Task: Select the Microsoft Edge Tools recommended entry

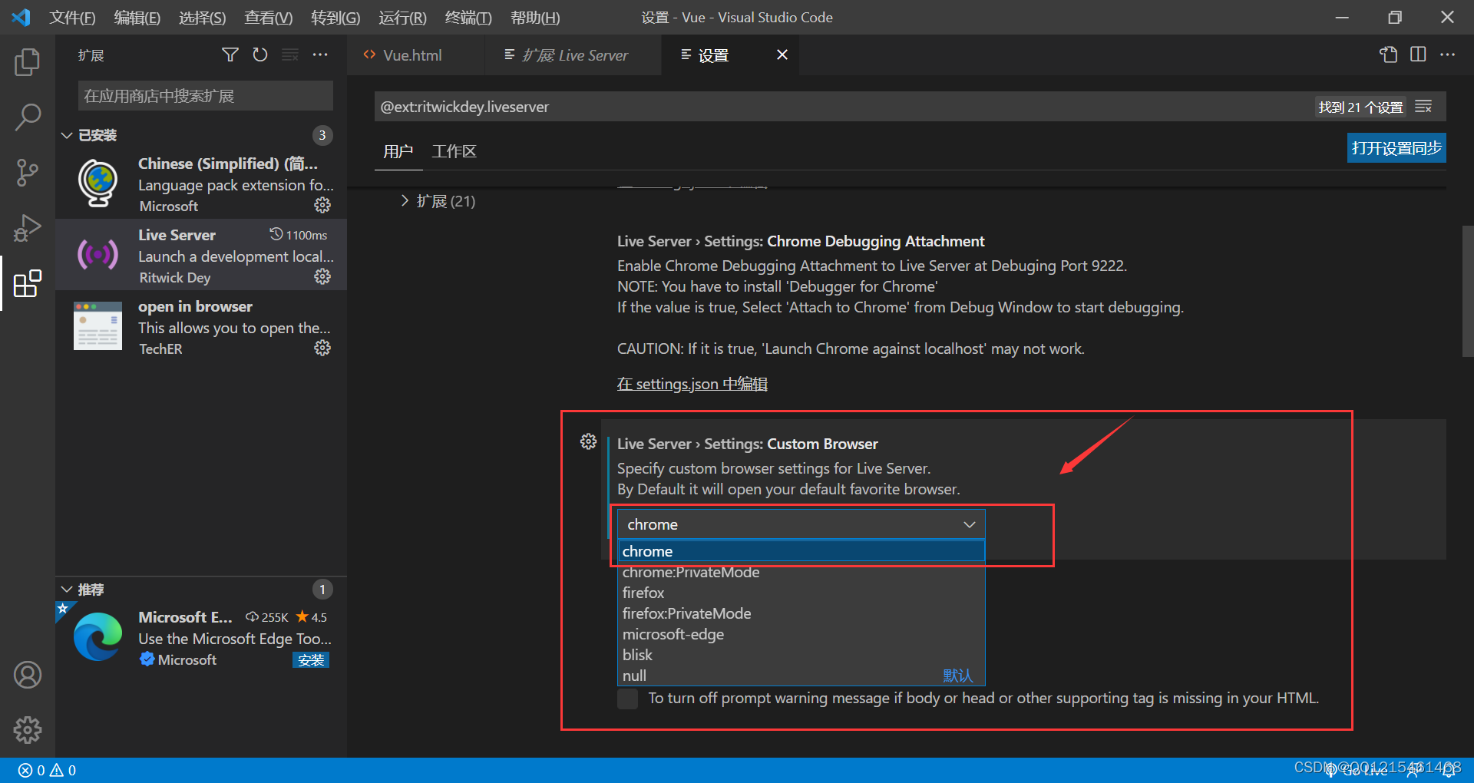Action: coord(201,638)
